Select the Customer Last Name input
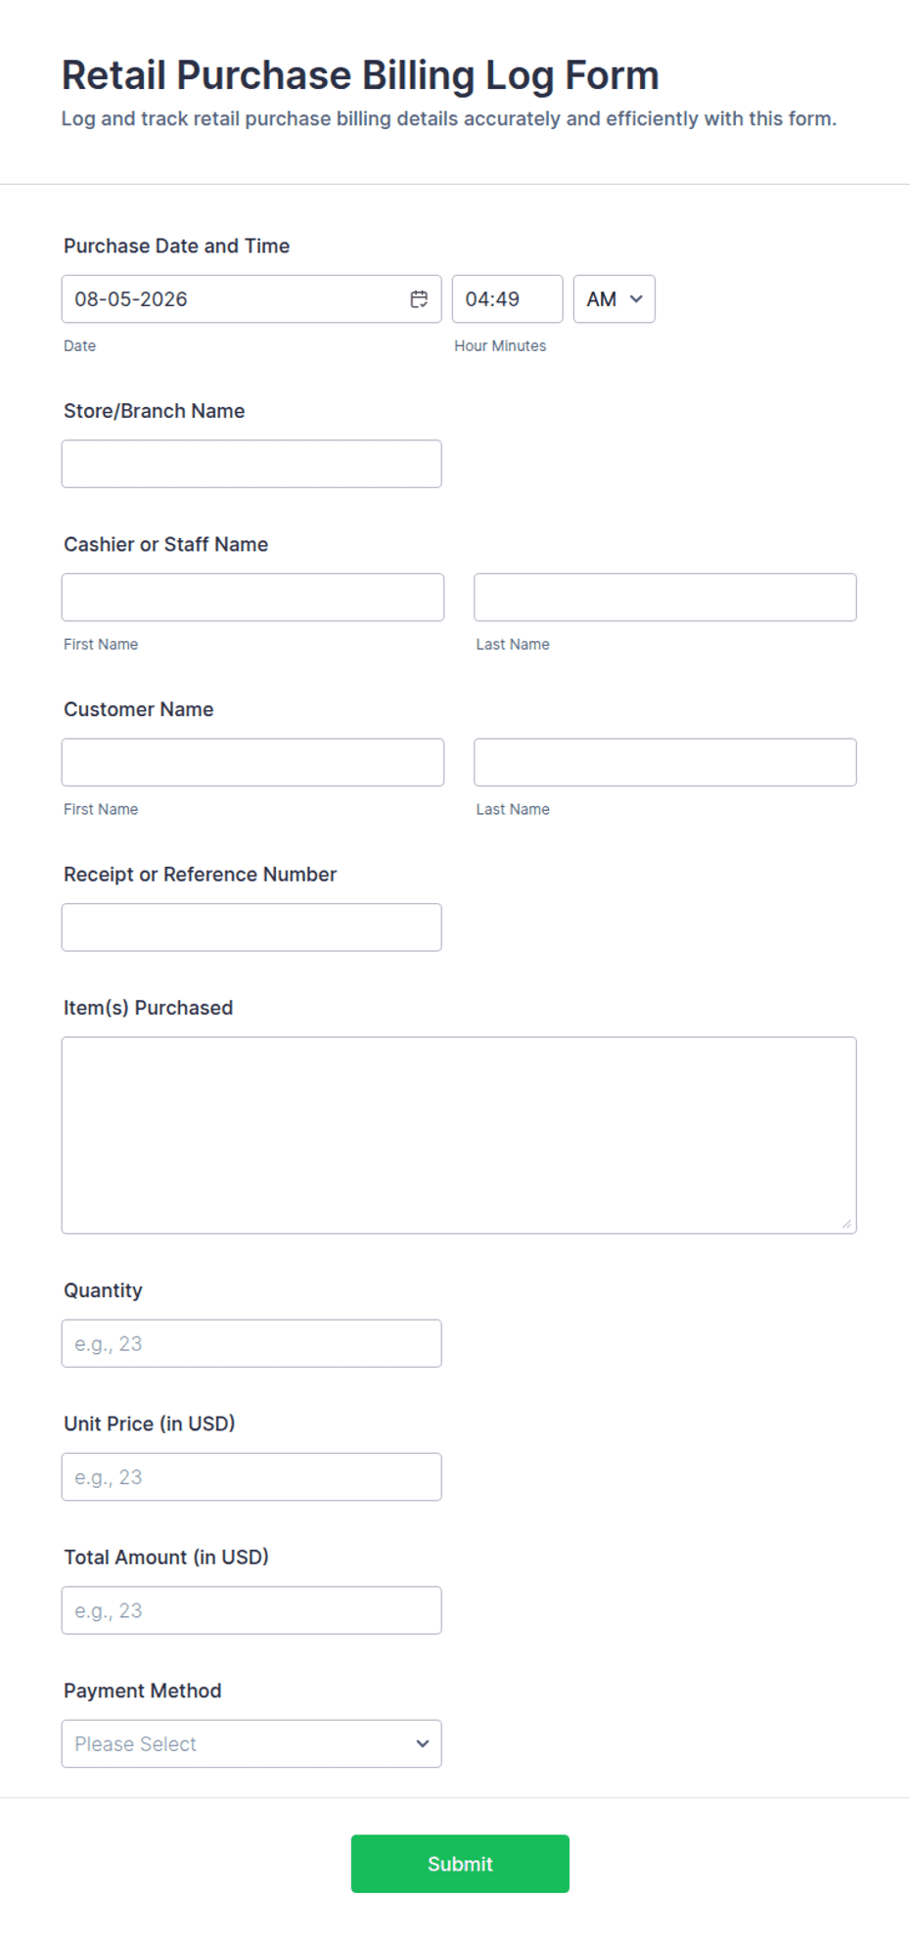910x1941 pixels. [665, 762]
